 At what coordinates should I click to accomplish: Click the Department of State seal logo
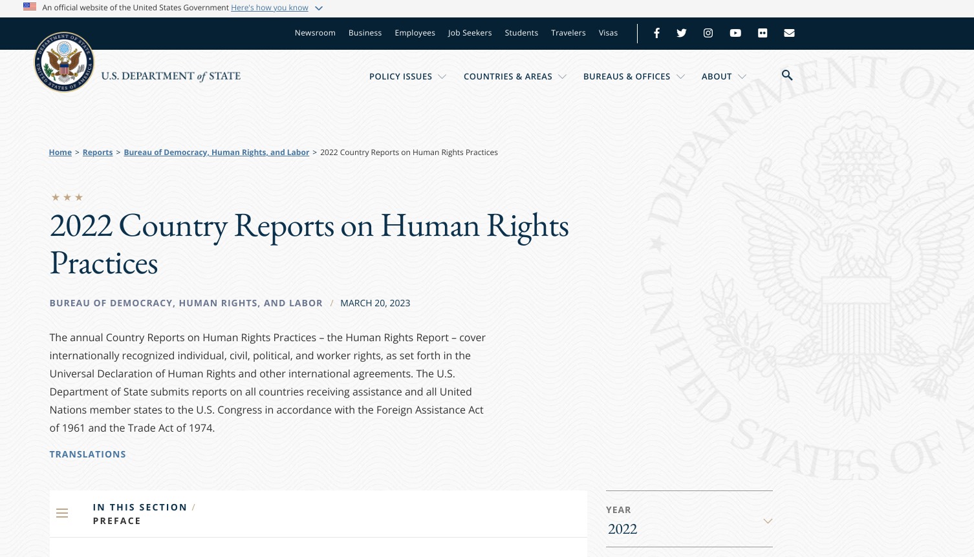coord(64,62)
